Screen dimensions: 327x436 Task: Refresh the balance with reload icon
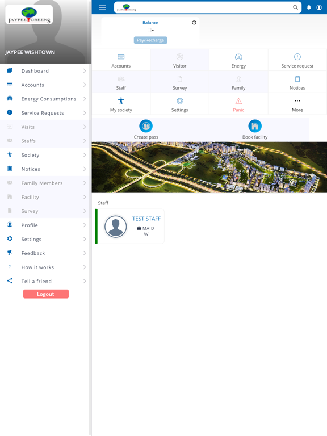[194, 23]
